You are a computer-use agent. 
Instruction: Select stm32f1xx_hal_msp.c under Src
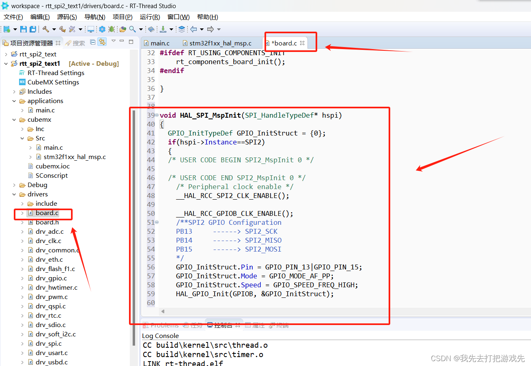(x=71, y=157)
